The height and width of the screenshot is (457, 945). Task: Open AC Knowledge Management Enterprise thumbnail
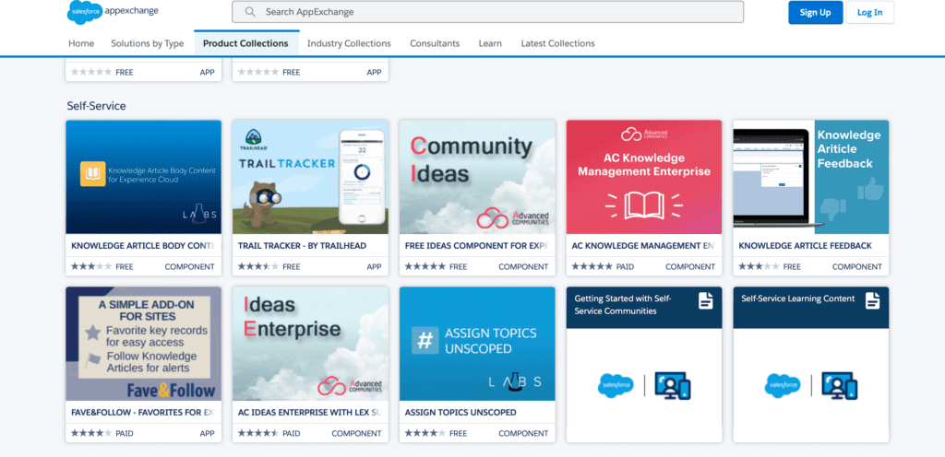click(644, 177)
